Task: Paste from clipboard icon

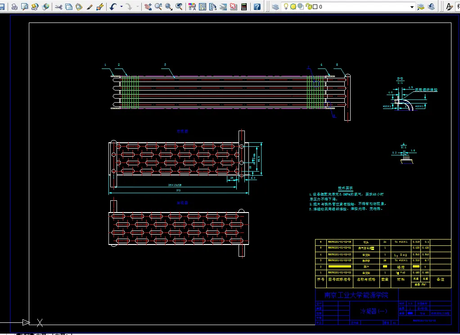Action: click(79, 6)
